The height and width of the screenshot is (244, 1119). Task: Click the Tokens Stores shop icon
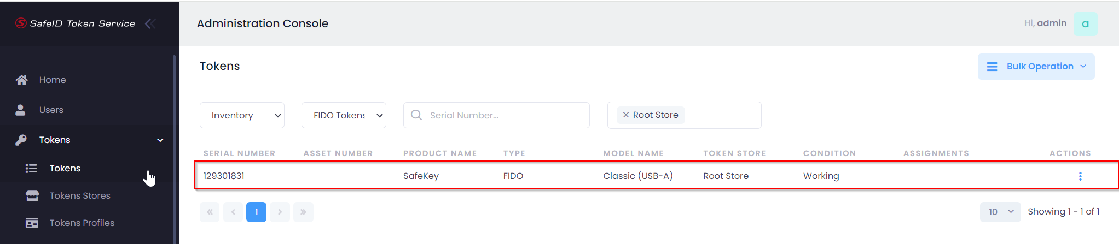point(32,195)
